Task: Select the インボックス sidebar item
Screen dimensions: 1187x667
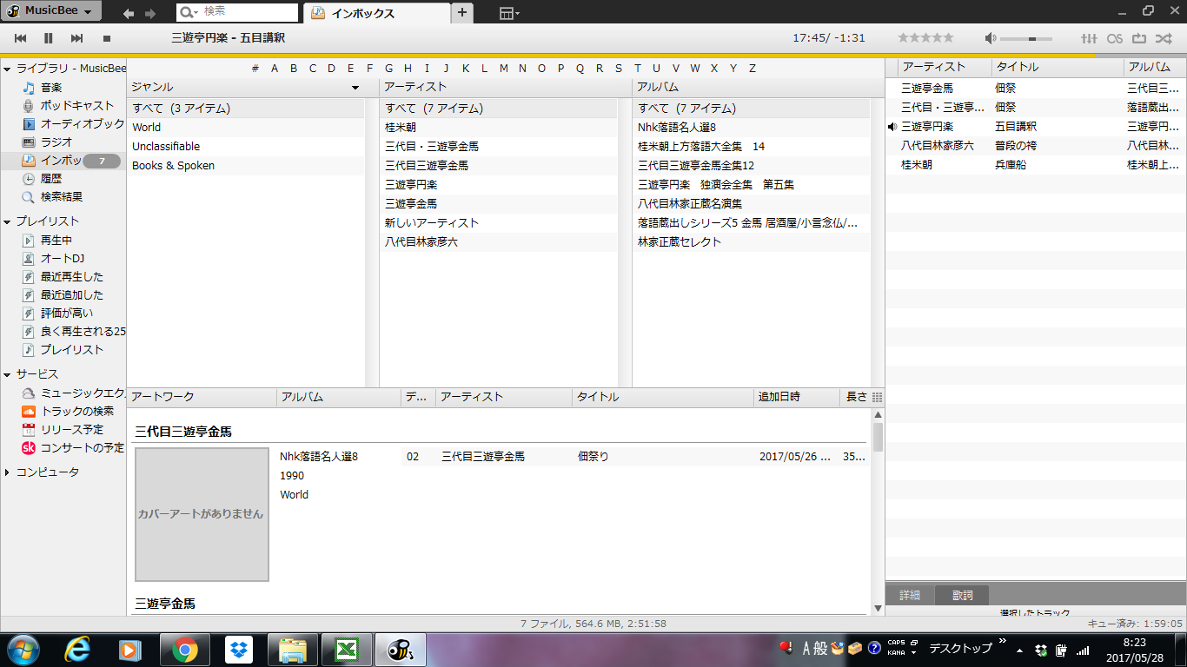Action: tap(63, 161)
